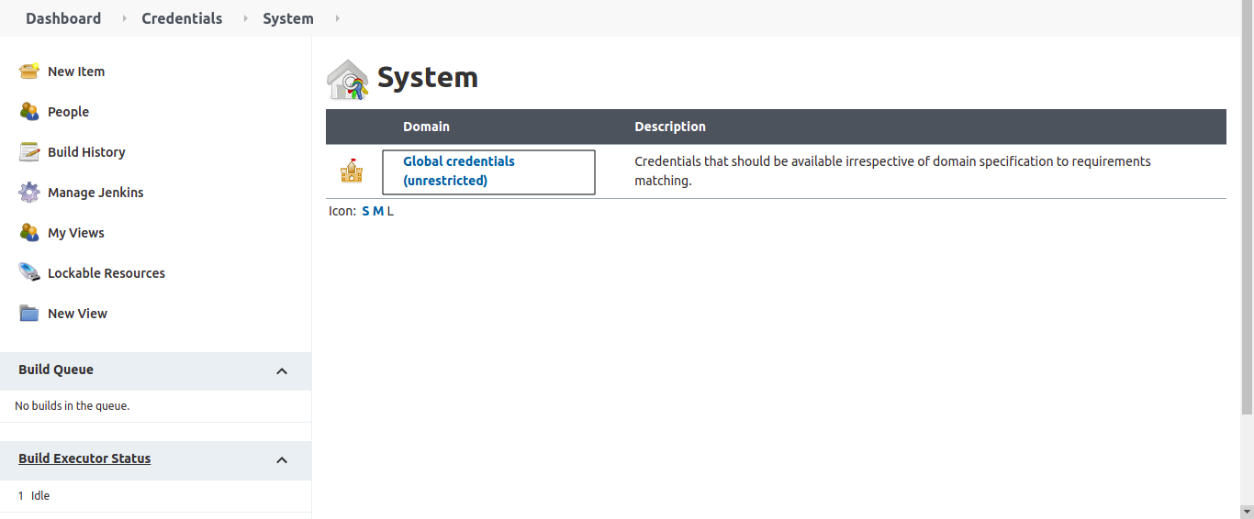Image resolution: width=1254 pixels, height=519 pixels.
Task: Open Global credentials (unrestricted) domain
Action: coord(459,171)
